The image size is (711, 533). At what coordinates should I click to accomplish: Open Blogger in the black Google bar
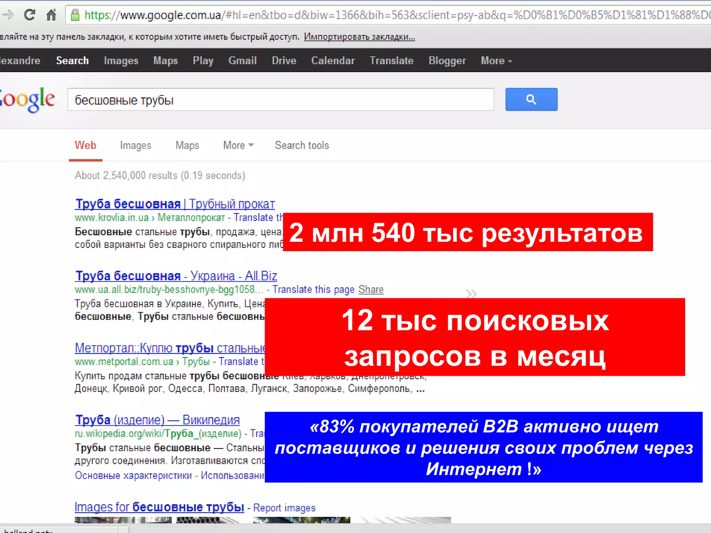[447, 61]
